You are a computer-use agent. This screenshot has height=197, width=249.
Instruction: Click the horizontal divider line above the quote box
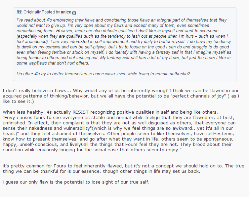click(x=125, y=4)
